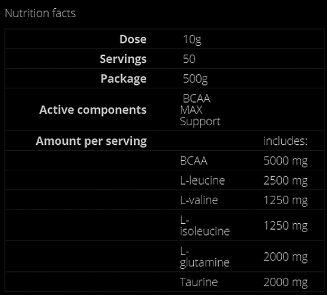This screenshot has width=327, height=295.
Task: Click the 10g dose value
Action: tap(192, 39)
